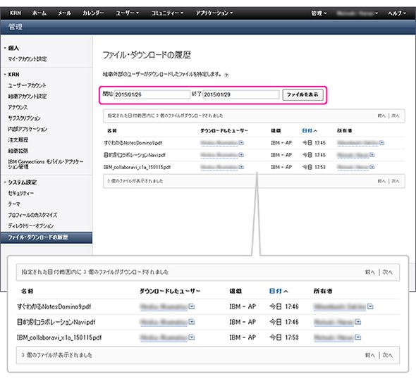Open business card icon beside second file owner

coord(372,155)
